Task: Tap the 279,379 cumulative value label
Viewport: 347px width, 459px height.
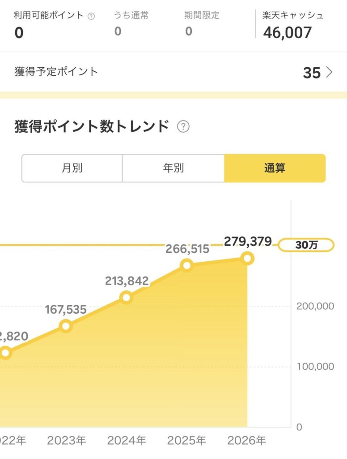Action: pyautogui.click(x=248, y=242)
